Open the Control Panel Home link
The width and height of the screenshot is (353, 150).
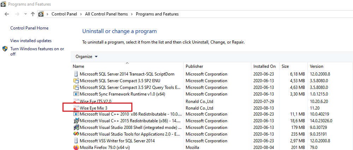tap(29, 28)
